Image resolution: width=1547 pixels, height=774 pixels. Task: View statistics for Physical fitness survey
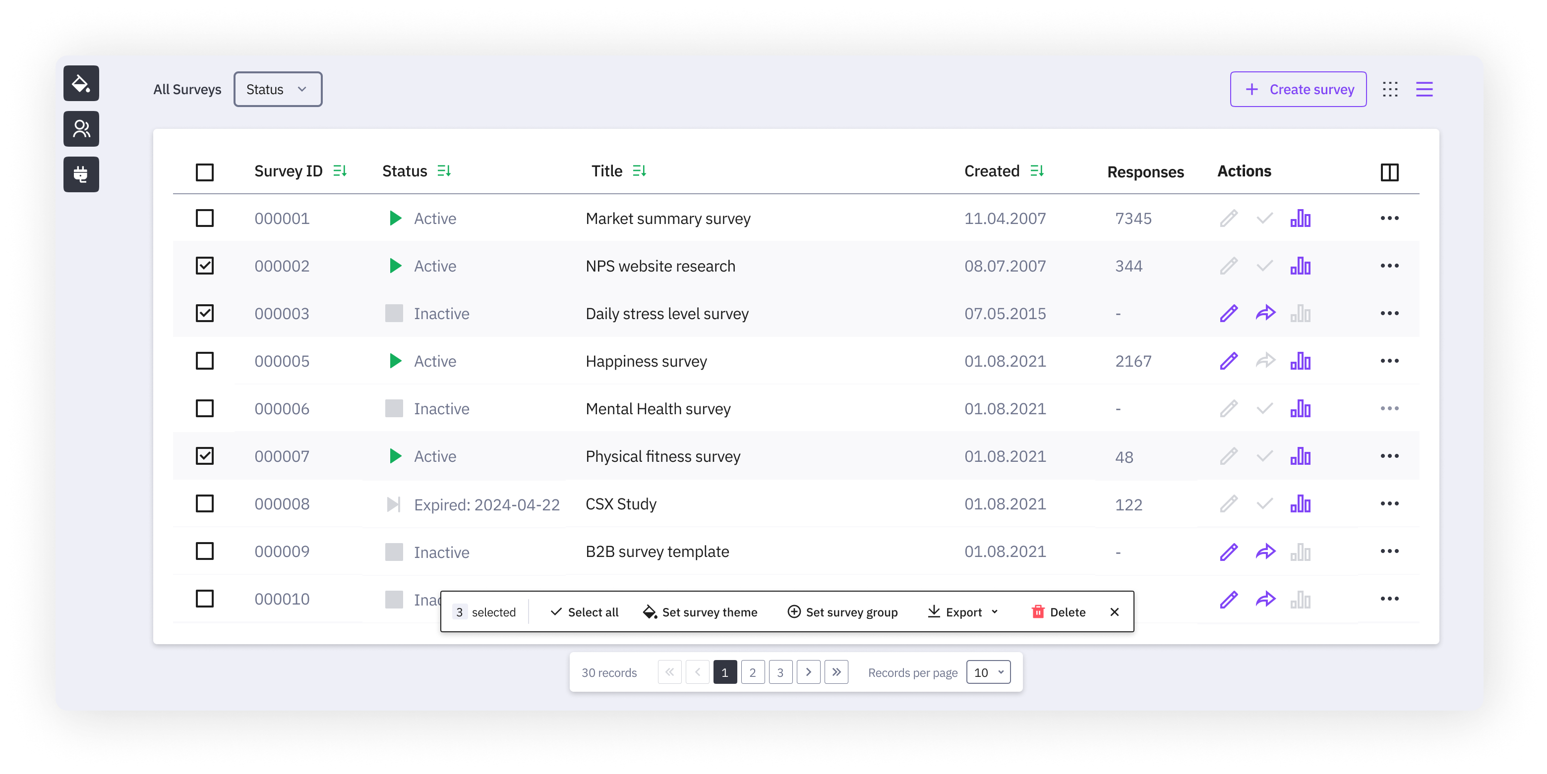pyautogui.click(x=1301, y=456)
